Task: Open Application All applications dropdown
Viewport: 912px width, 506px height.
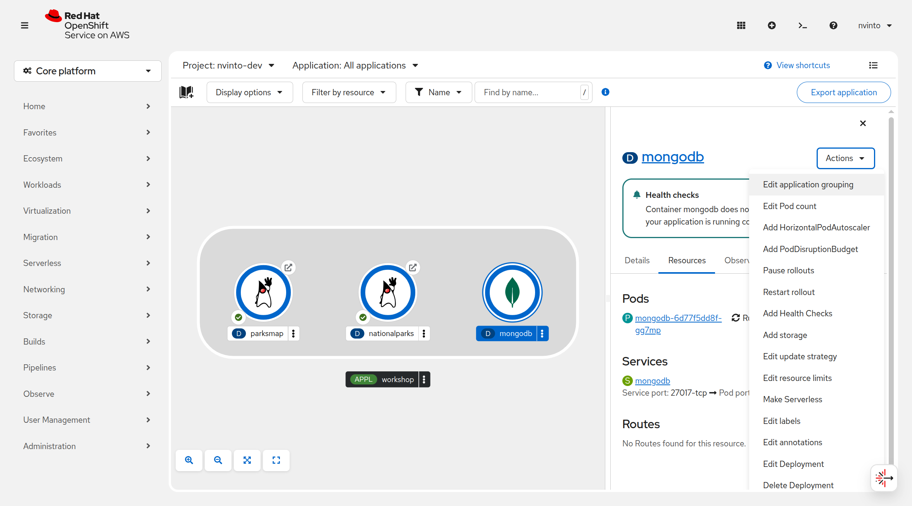Action: tap(355, 65)
